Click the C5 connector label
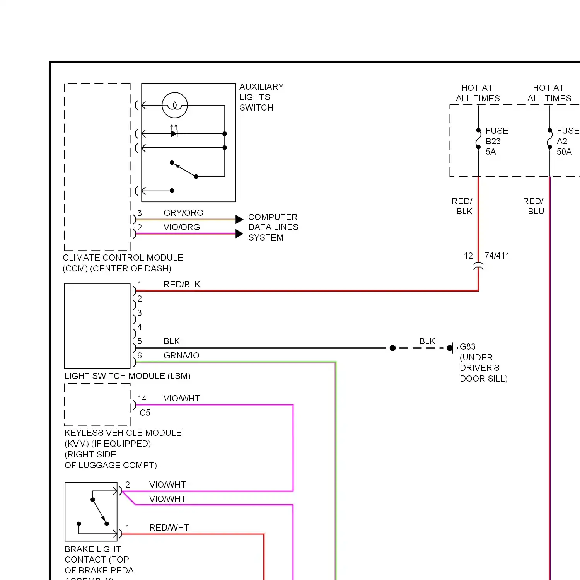The width and height of the screenshot is (580, 580). (145, 413)
